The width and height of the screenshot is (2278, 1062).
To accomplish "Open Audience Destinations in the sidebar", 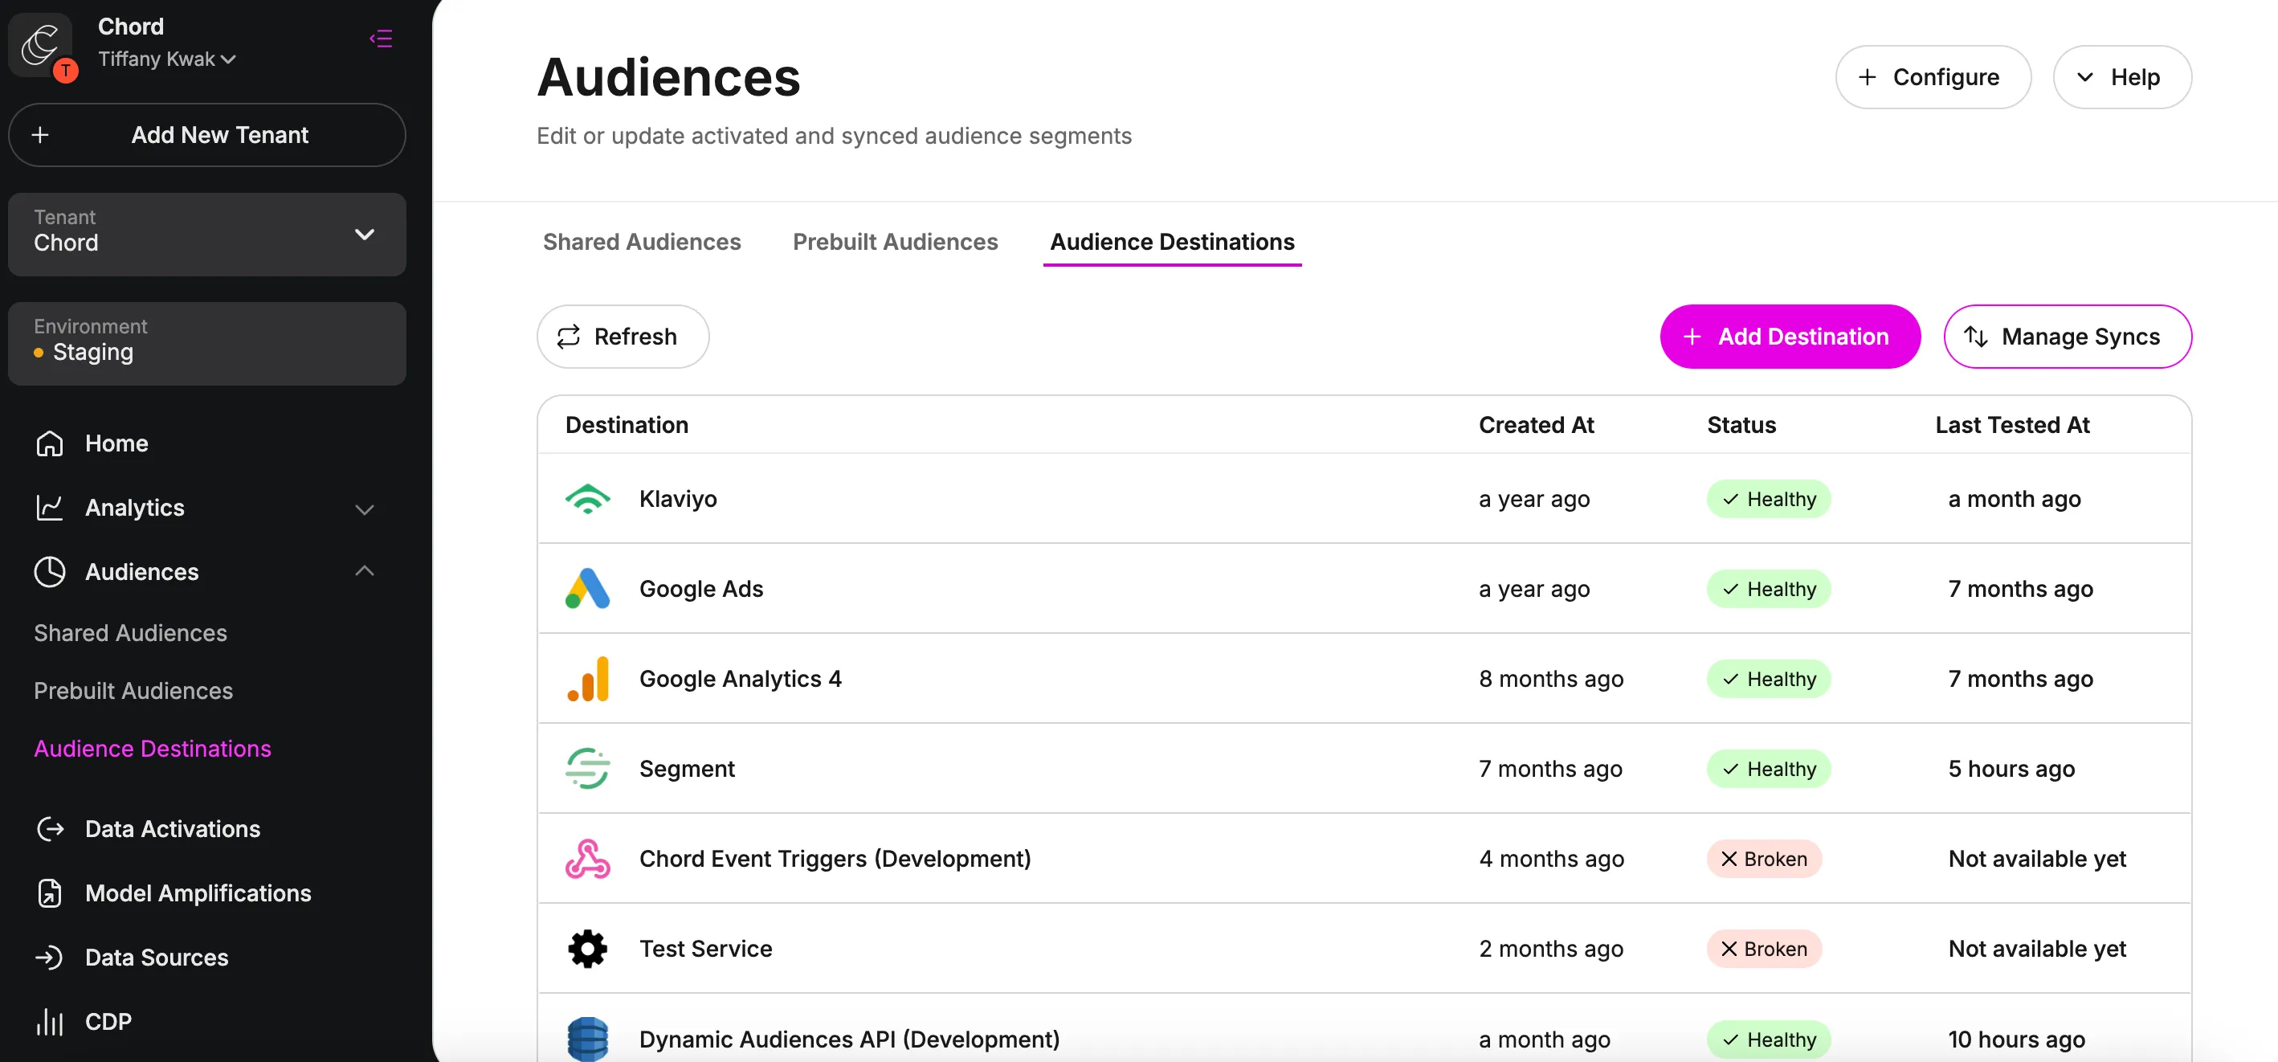I will [x=152, y=748].
